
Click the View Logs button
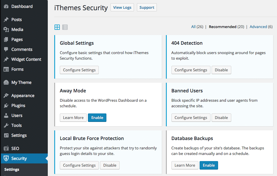pos(122,7)
